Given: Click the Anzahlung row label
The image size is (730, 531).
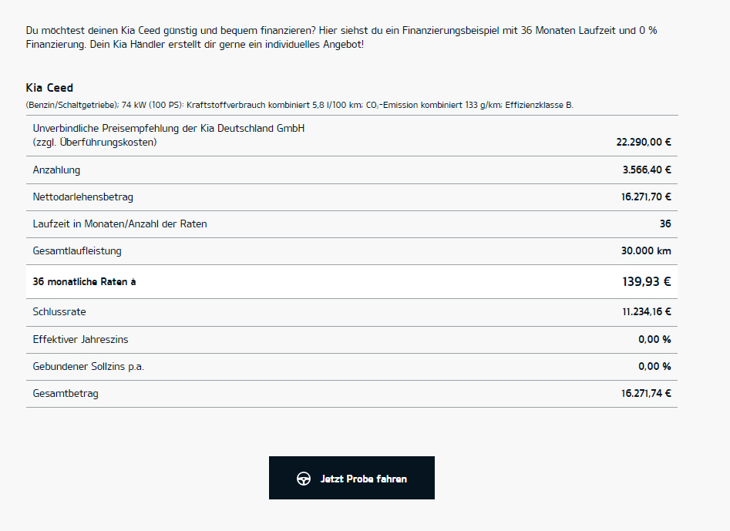Looking at the screenshot, I should (56, 170).
